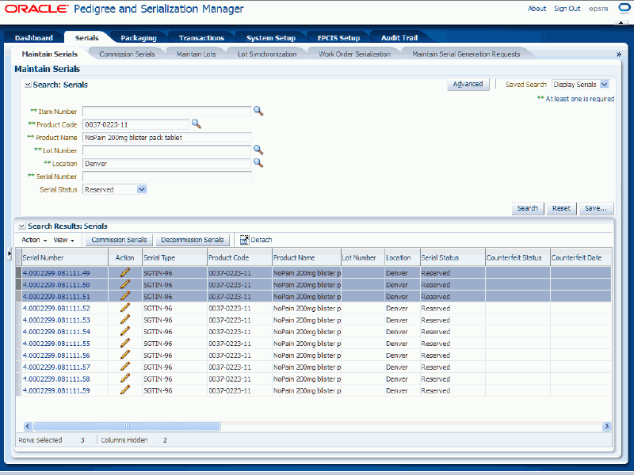Switch to the EPCIS Setup tab
Image resolution: width=634 pixels, height=475 pixels.
(338, 38)
